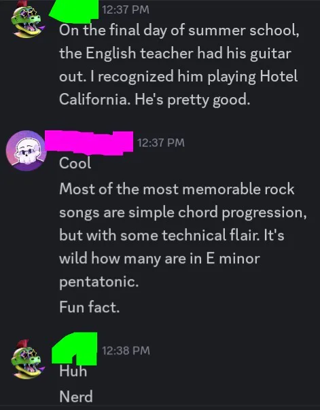Select the green-redacted username at 12:38 PM
This screenshot has width=320, height=410.
click(75, 348)
